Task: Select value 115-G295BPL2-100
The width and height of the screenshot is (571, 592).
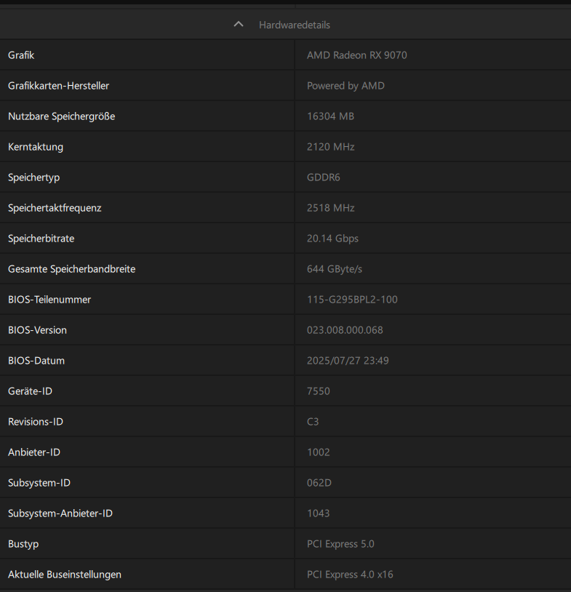Action: (352, 300)
